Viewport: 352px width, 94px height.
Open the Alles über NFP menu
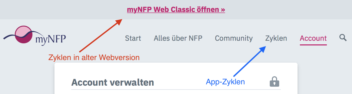[x=178, y=38]
